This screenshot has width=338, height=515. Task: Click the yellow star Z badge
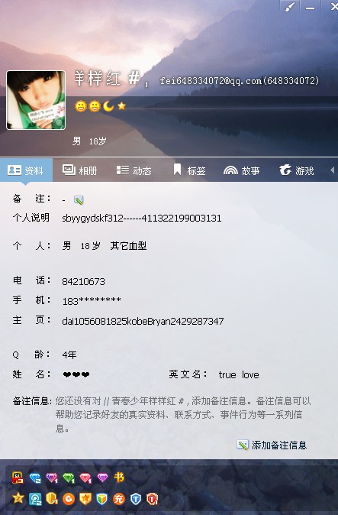[18, 498]
